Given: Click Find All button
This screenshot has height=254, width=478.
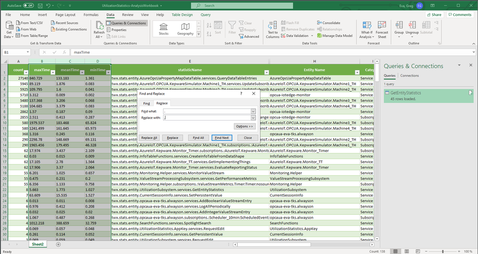Looking at the screenshot, I should [x=199, y=137].
